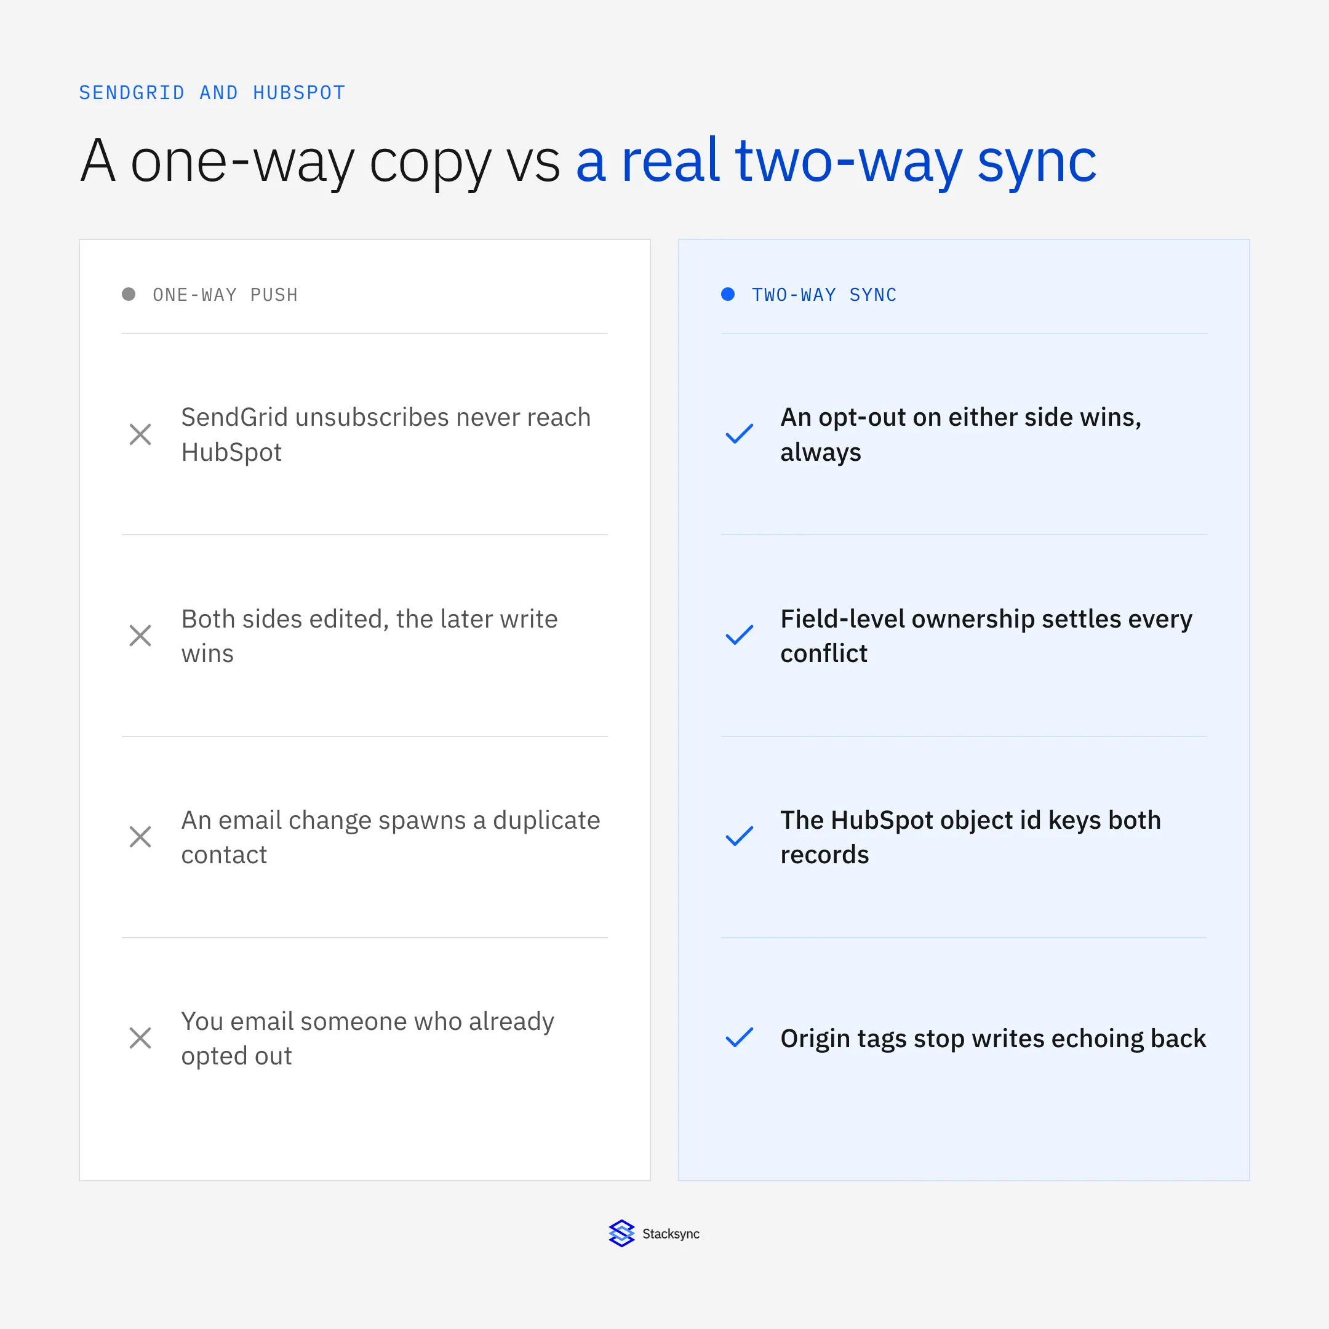Click 'You email someone who already opted out'

pos(367,1038)
